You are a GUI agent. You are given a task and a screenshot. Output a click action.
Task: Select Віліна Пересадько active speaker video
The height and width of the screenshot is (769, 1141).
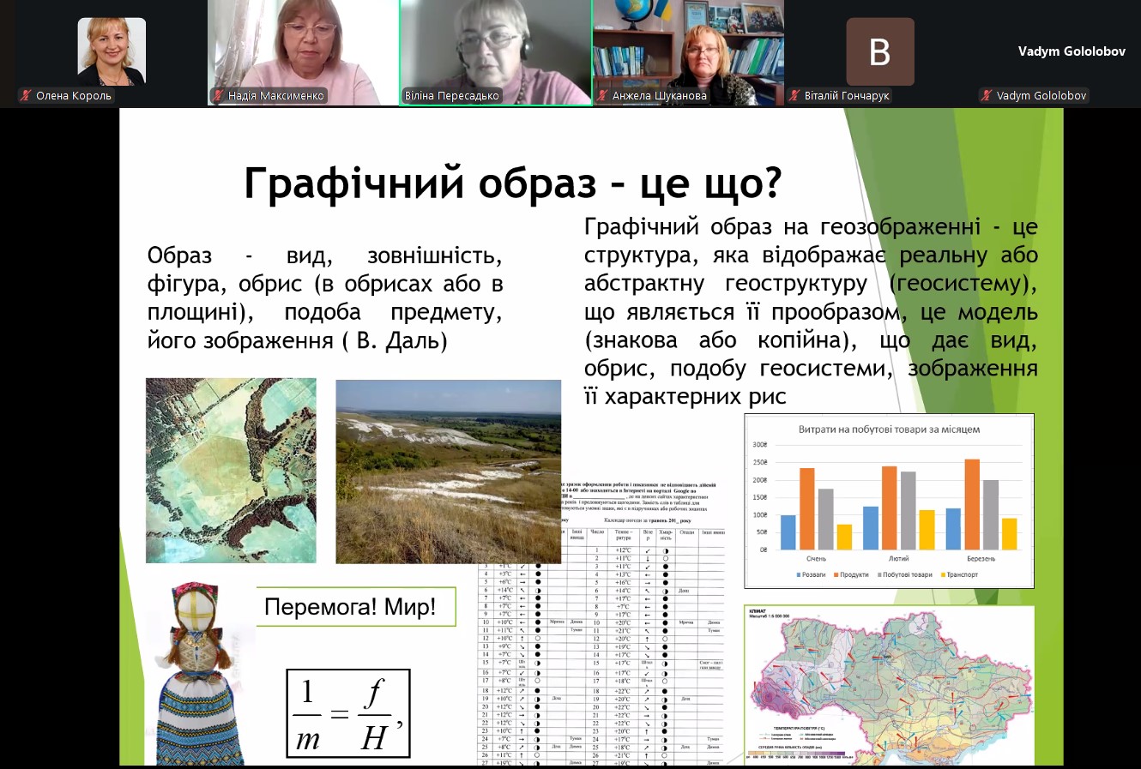coord(495,47)
